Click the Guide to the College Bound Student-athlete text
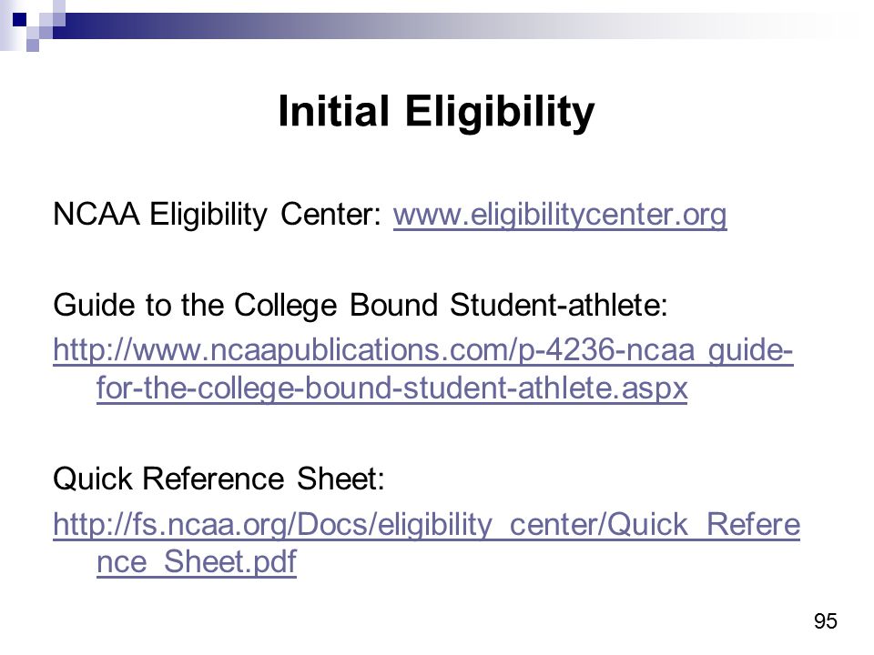Image resolution: width=874 pixels, height=655 pixels. pos(361,306)
